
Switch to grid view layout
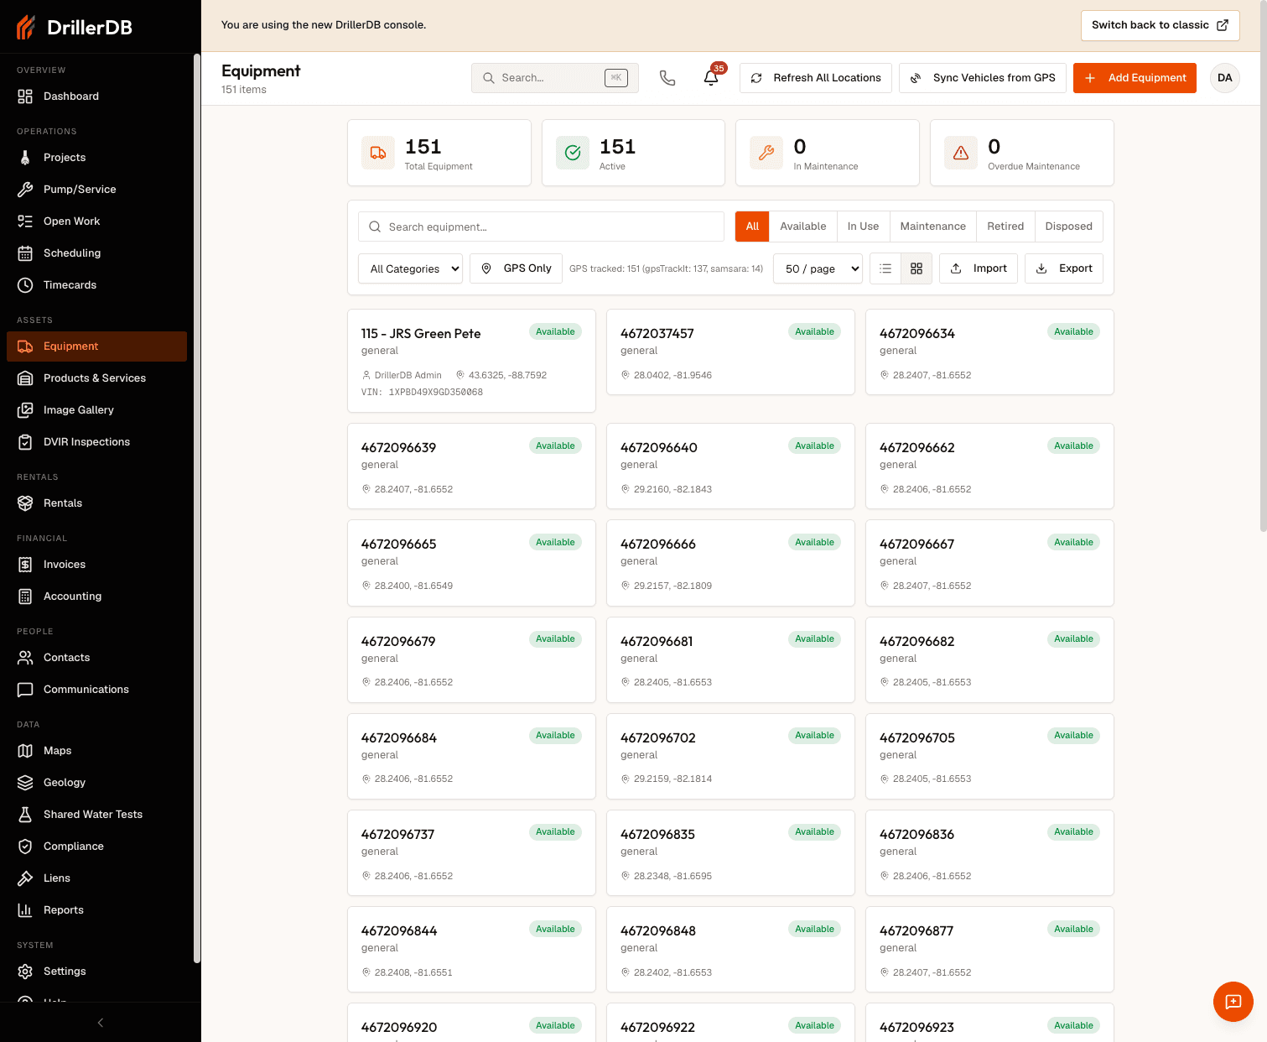point(916,268)
